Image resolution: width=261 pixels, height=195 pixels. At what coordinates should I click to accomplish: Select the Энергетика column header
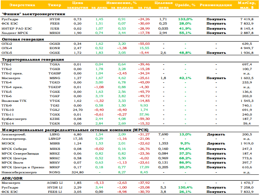pyautogui.click(x=22, y=5)
